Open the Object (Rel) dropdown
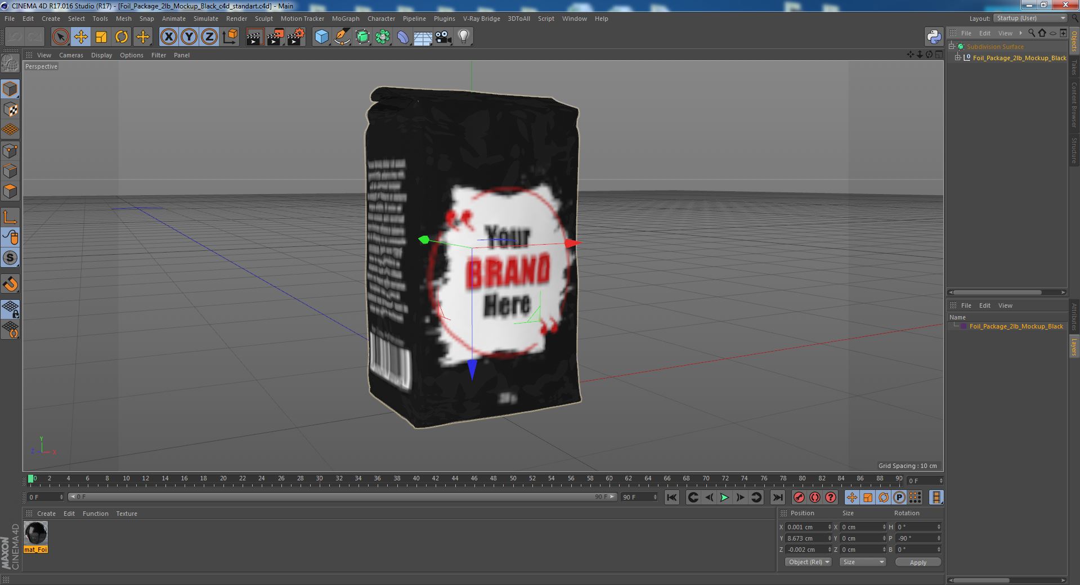The height and width of the screenshot is (585, 1080). coord(808,562)
